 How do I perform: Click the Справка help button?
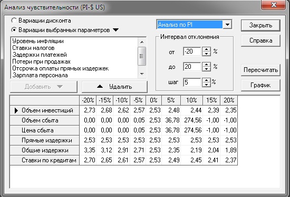[x=260, y=40]
